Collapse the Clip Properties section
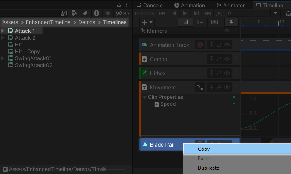Viewport: 291px width, 174px height. point(145,97)
